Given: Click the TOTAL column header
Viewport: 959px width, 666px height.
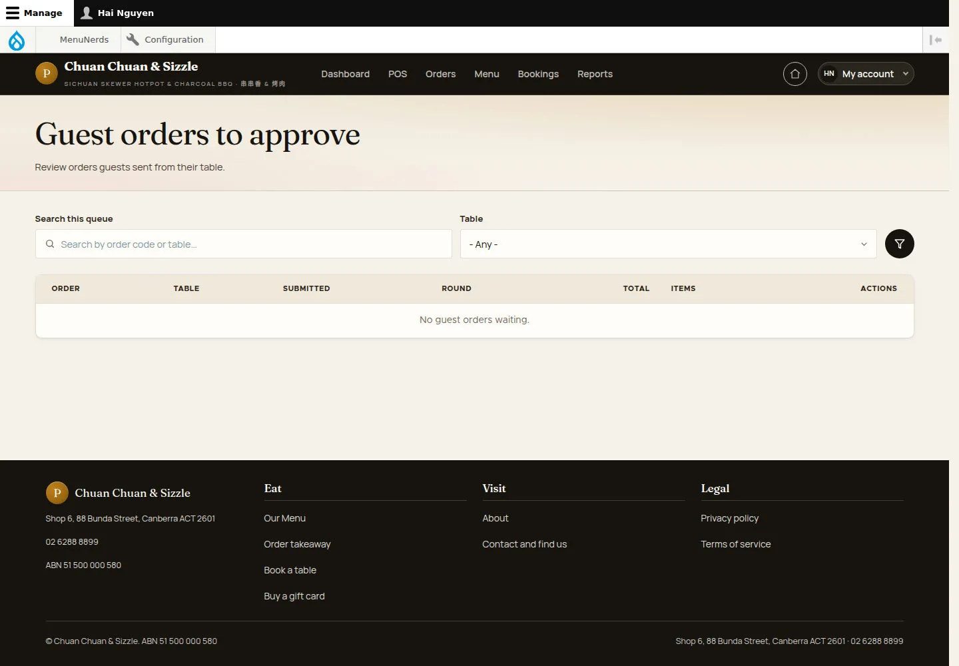Looking at the screenshot, I should pos(636,288).
